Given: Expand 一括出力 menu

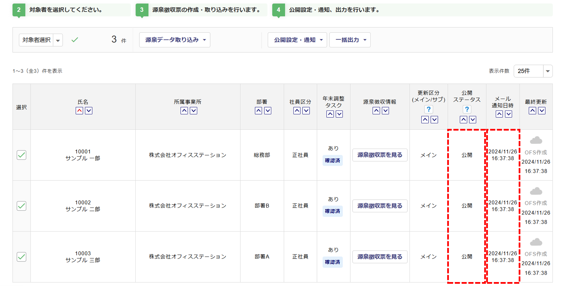Looking at the screenshot, I should tap(350, 40).
